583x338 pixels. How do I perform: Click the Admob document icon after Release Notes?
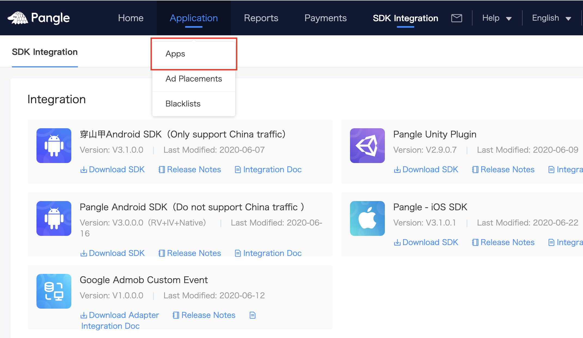point(253,315)
